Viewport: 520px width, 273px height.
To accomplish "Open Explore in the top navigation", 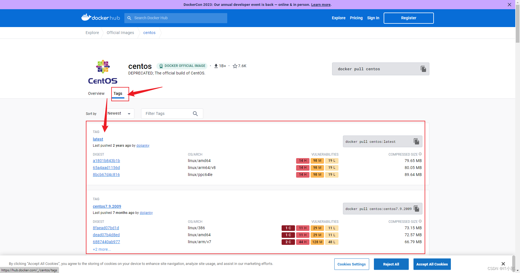I will coord(338,18).
